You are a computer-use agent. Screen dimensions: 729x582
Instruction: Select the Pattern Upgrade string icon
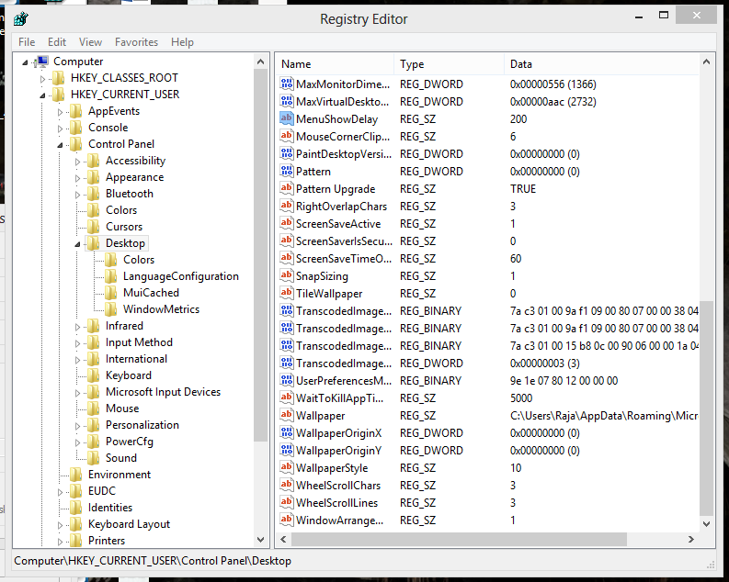(x=287, y=188)
